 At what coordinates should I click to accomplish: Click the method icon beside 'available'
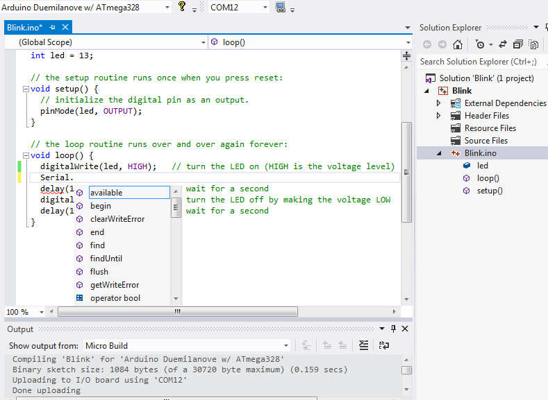tap(80, 193)
